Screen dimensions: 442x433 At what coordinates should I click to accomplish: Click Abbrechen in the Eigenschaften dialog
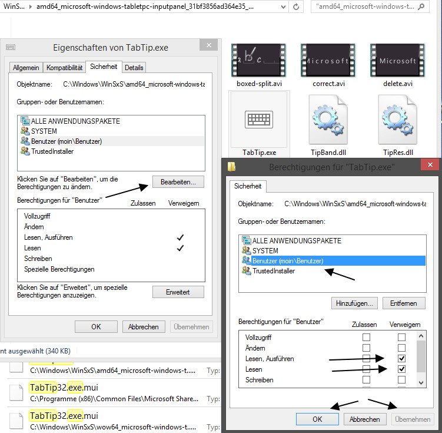(144, 326)
